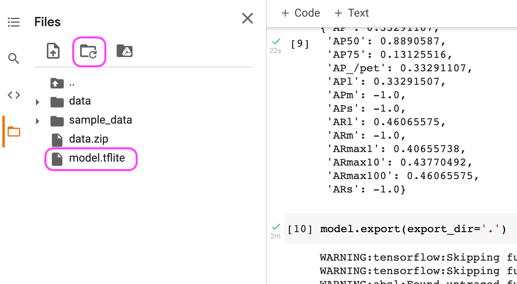This screenshot has width=517, height=284.
Task: Expand the sample_data folder
Action: (37, 120)
